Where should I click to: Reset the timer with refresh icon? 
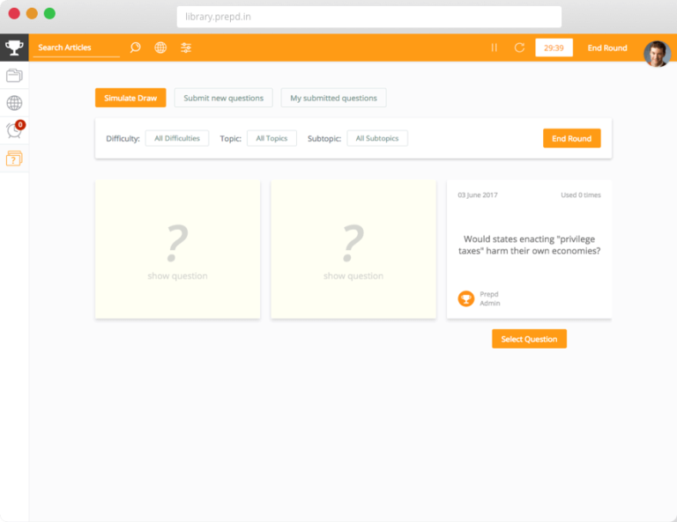[519, 48]
